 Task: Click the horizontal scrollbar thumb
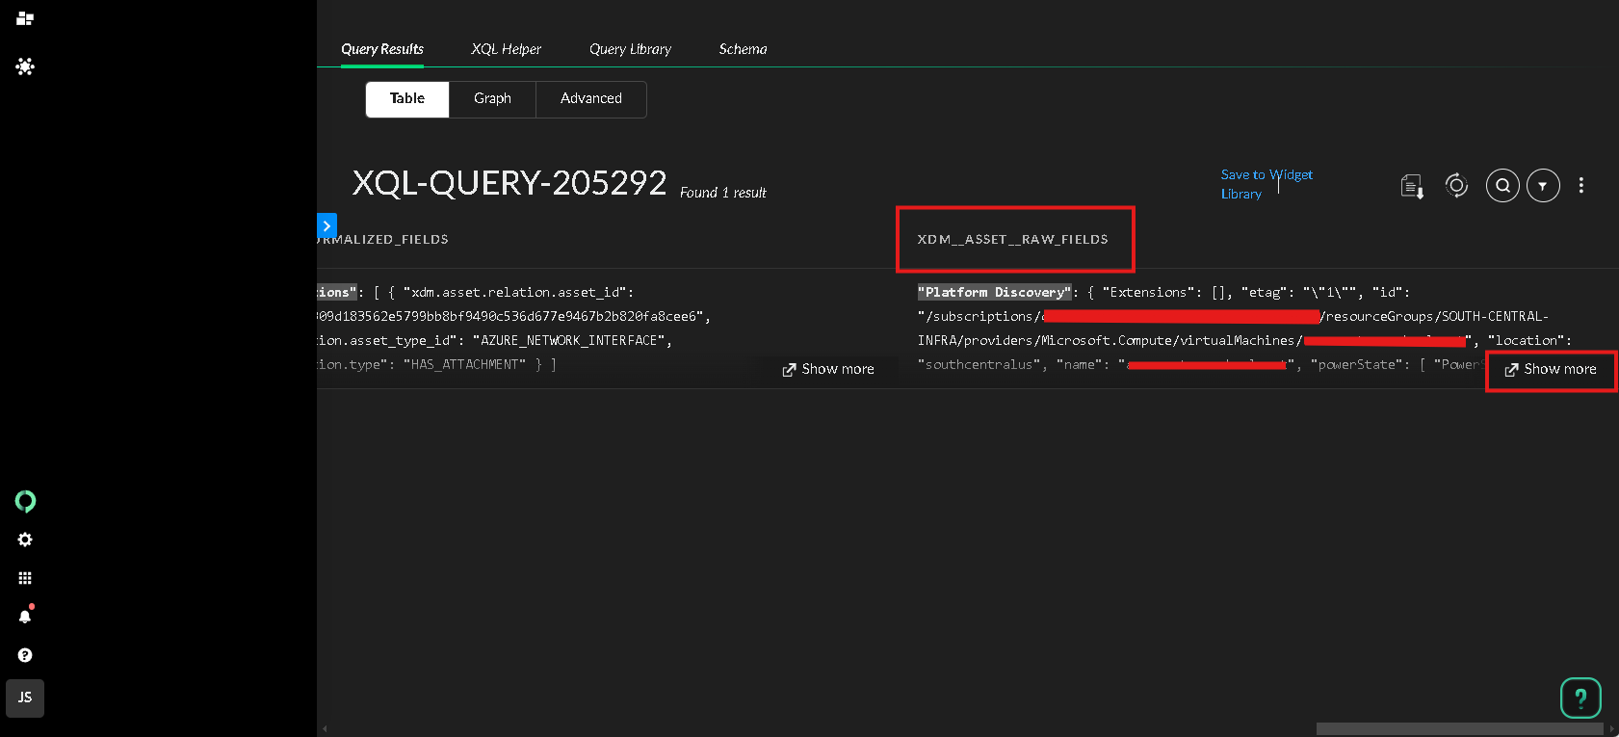point(1458,729)
